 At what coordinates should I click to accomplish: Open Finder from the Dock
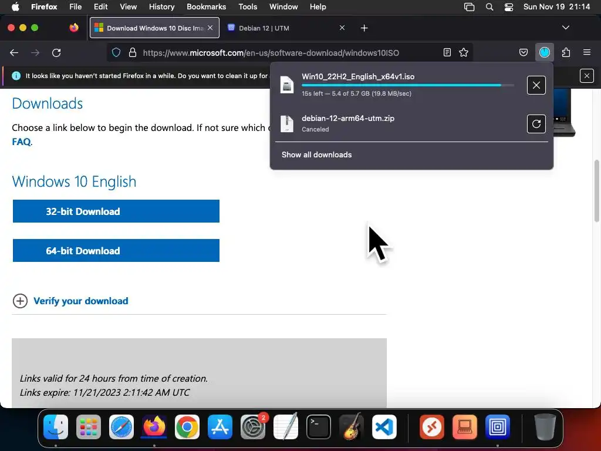pyautogui.click(x=56, y=427)
